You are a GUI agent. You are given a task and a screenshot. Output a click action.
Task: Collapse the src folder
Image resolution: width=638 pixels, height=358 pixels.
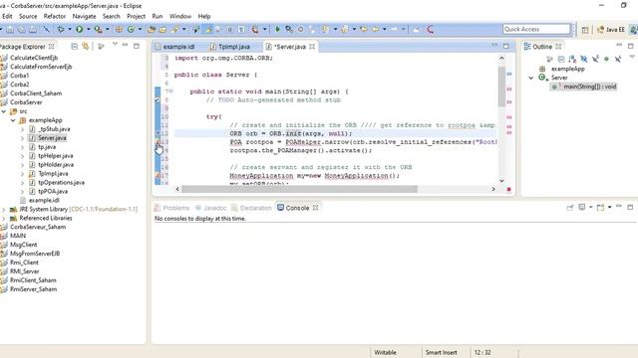(x=4, y=111)
